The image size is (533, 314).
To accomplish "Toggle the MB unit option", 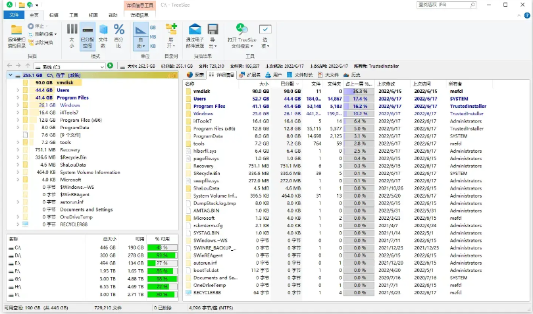I will (x=153, y=37).
